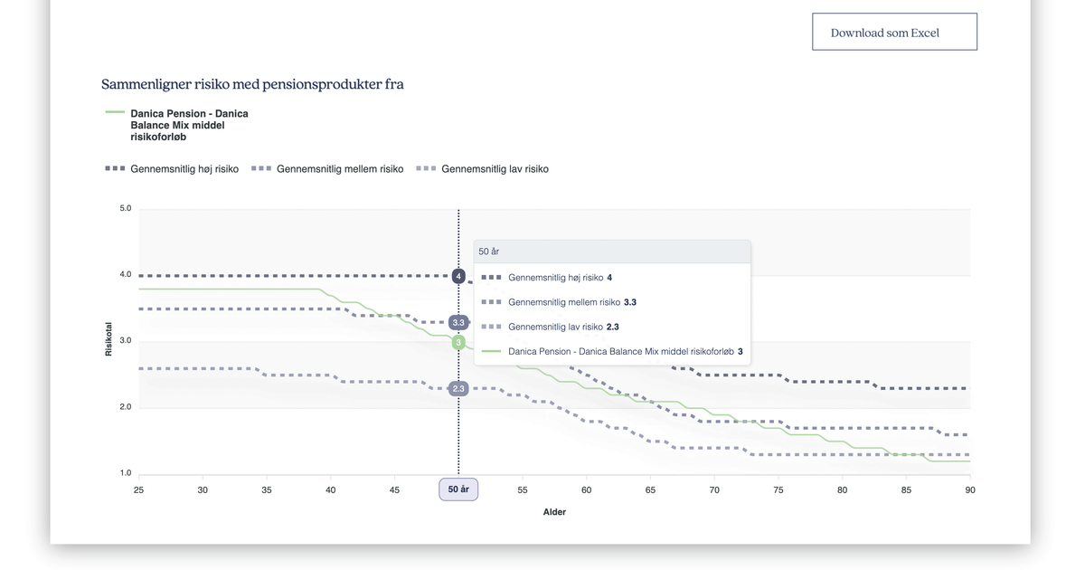
Task: Select the green "3" data point marker
Action: (458, 343)
